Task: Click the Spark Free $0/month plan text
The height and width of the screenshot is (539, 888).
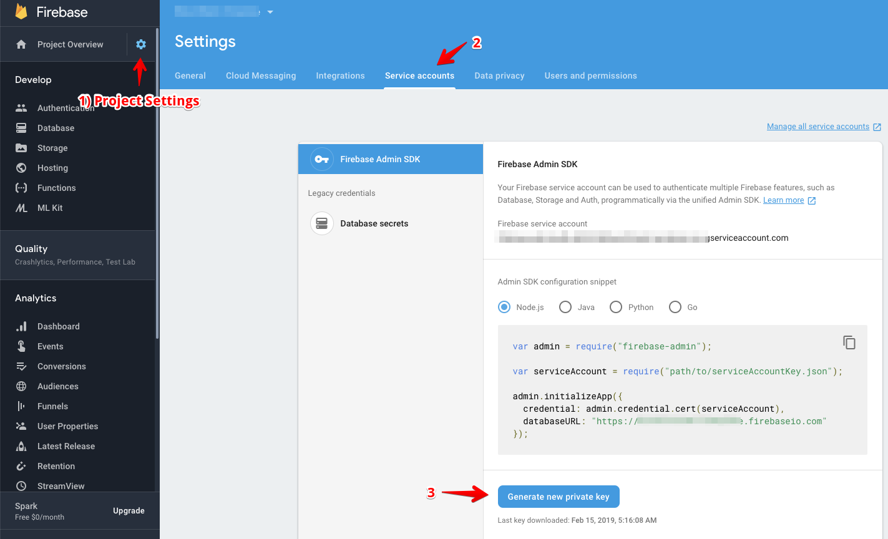Action: tap(39, 511)
